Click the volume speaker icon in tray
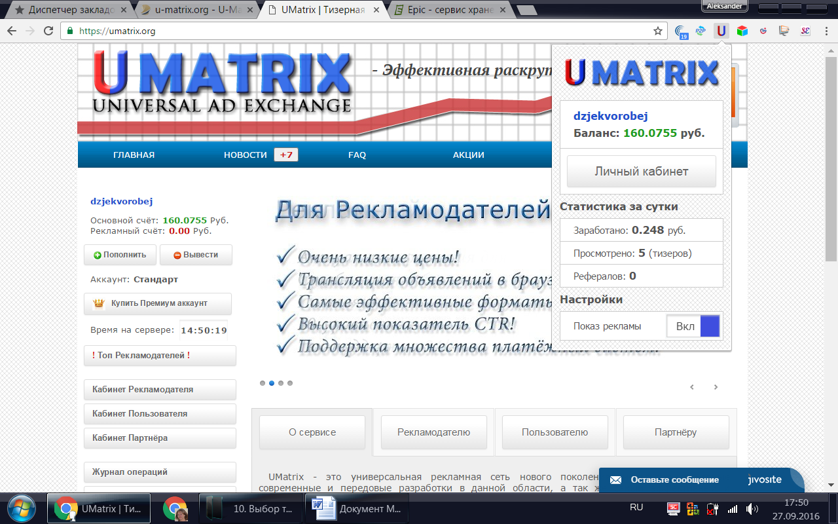Image resolution: width=838 pixels, height=524 pixels. (752, 508)
